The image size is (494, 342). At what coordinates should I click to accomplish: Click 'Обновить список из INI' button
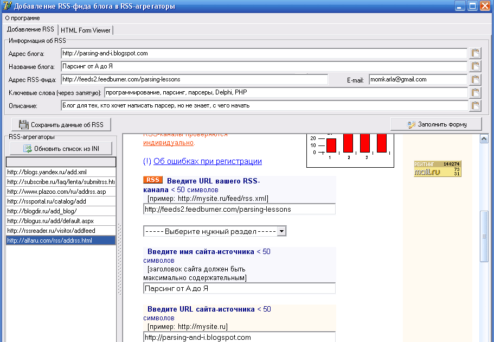[61, 149]
